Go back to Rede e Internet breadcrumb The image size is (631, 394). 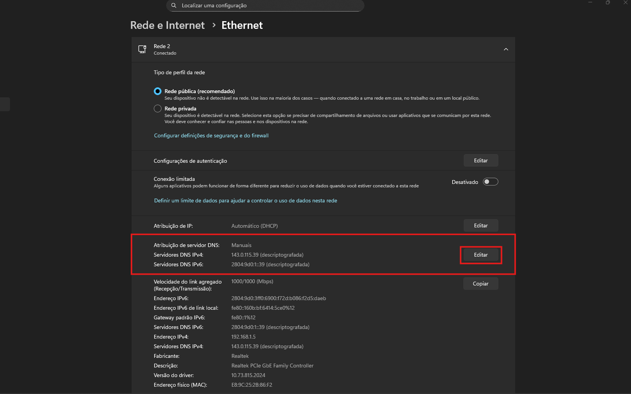coord(167,25)
